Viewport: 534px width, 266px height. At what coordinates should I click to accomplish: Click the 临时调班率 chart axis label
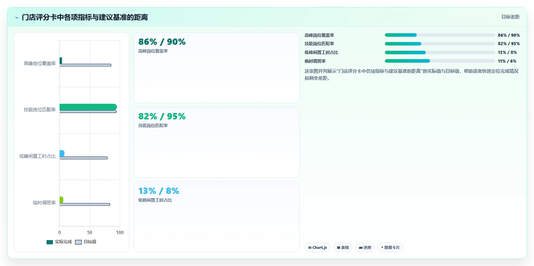(x=44, y=203)
